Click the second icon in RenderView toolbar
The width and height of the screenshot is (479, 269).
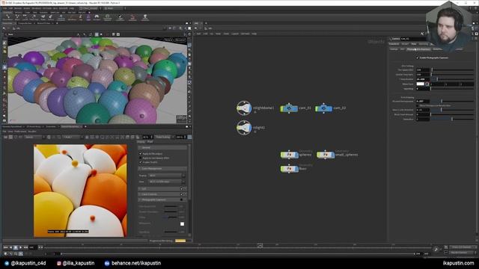10,137
